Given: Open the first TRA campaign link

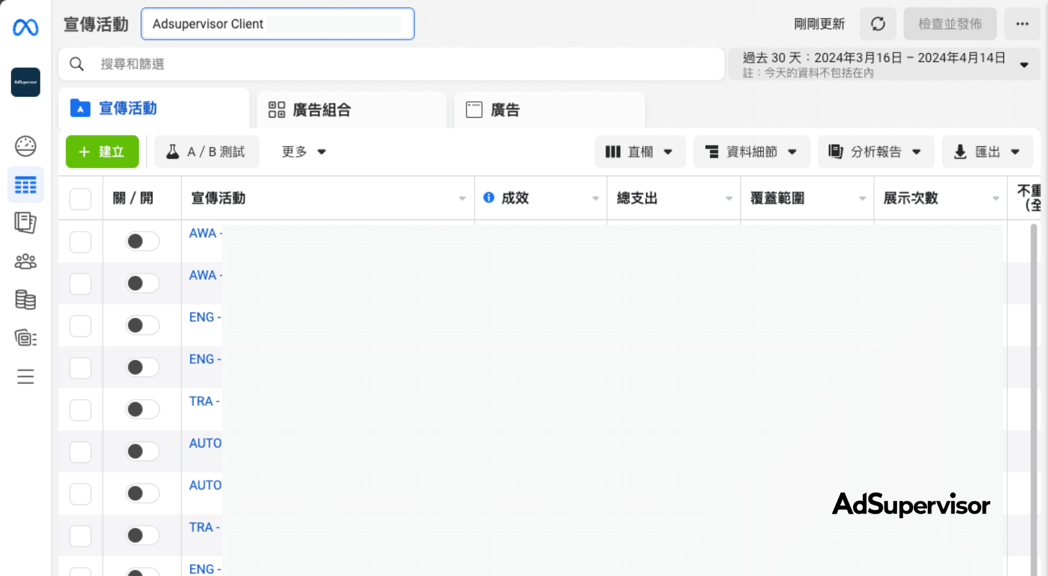Looking at the screenshot, I should coord(205,401).
